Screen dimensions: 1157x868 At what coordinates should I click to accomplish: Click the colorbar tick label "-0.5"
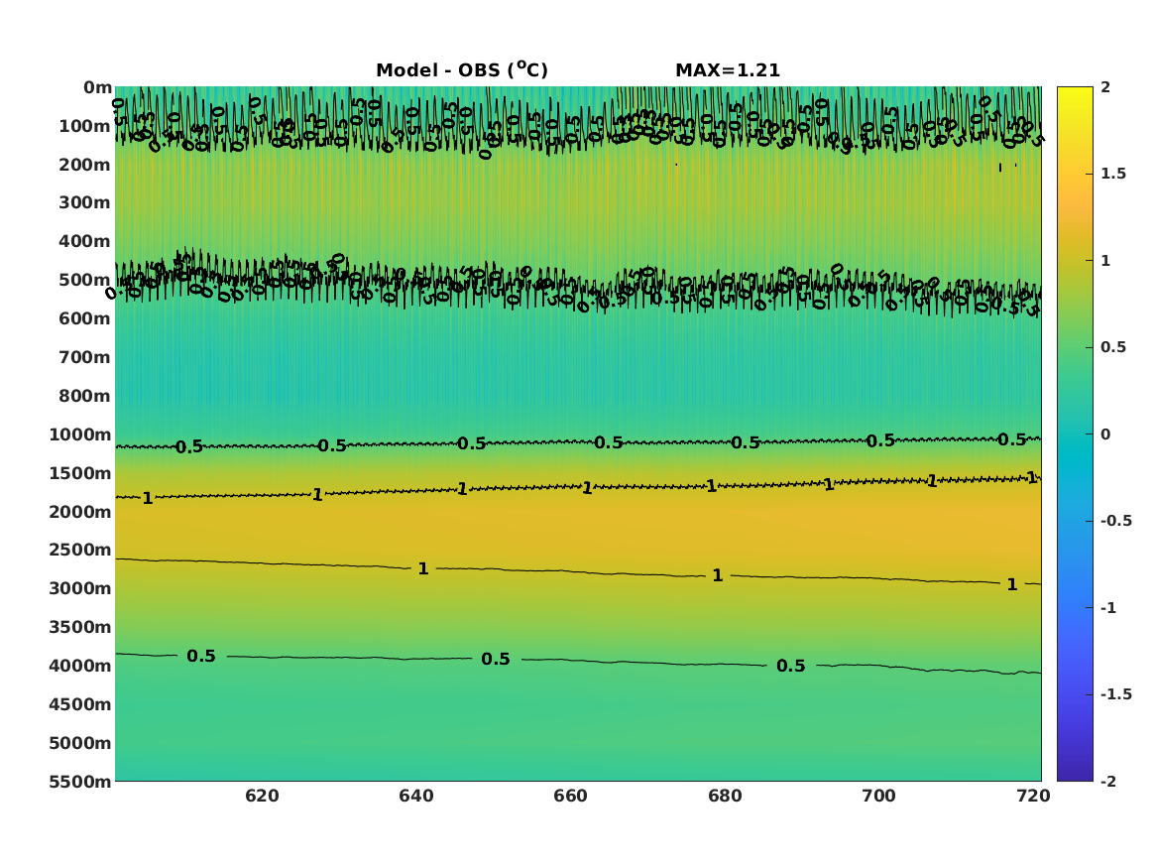click(1116, 521)
